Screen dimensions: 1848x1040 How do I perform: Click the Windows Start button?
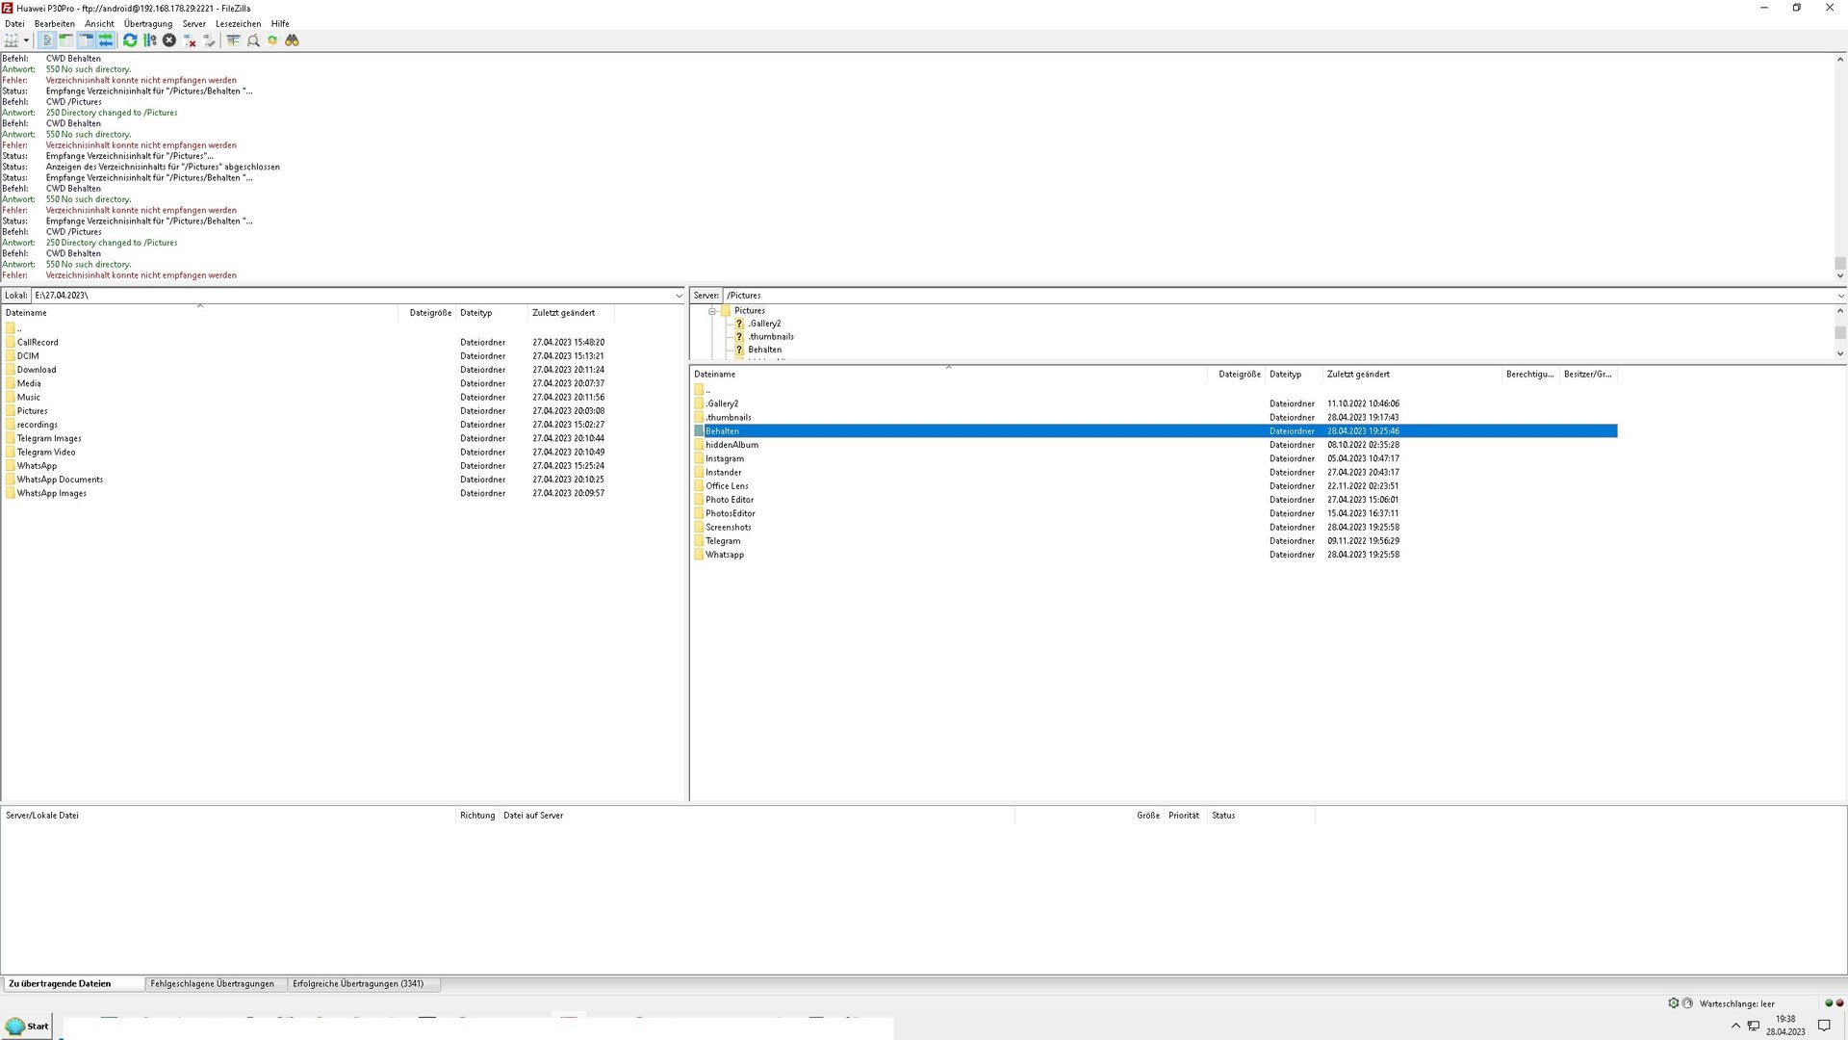[x=28, y=1026]
